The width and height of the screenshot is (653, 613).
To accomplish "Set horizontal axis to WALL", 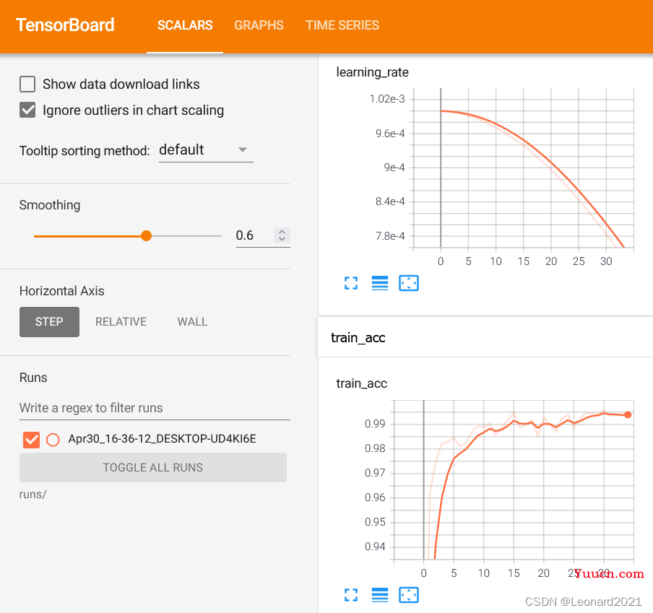I will click(192, 322).
